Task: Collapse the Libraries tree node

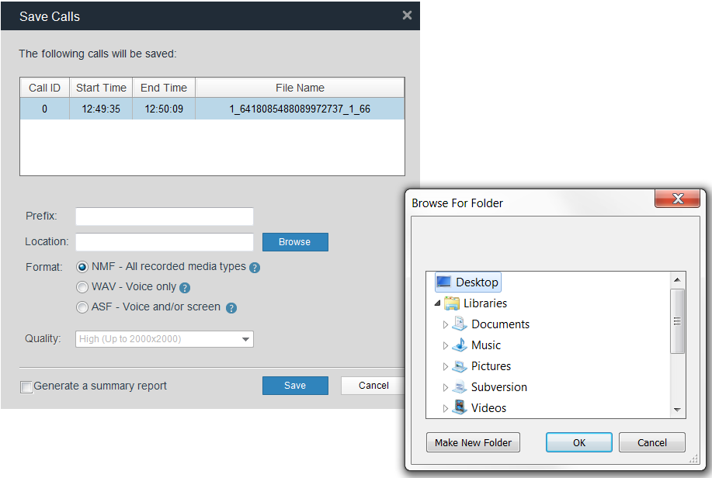Action: (437, 303)
